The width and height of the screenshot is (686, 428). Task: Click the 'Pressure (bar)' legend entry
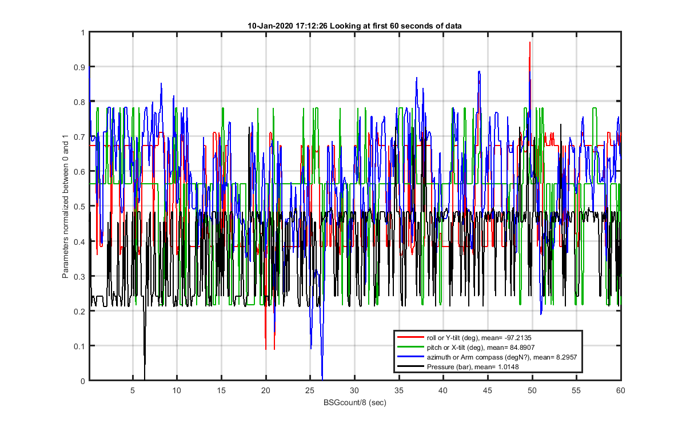point(473,366)
